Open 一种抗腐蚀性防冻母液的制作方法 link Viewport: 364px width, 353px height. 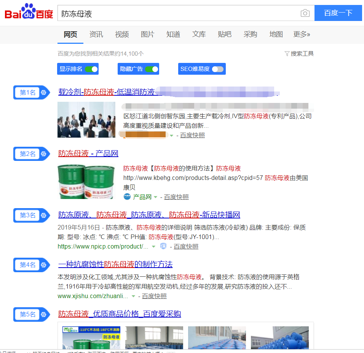[x=115, y=264]
